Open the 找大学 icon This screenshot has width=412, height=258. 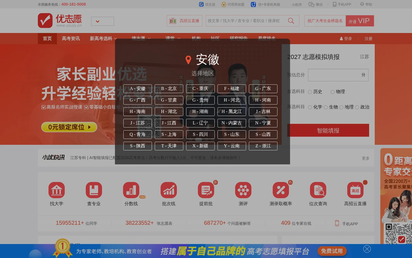click(x=57, y=190)
